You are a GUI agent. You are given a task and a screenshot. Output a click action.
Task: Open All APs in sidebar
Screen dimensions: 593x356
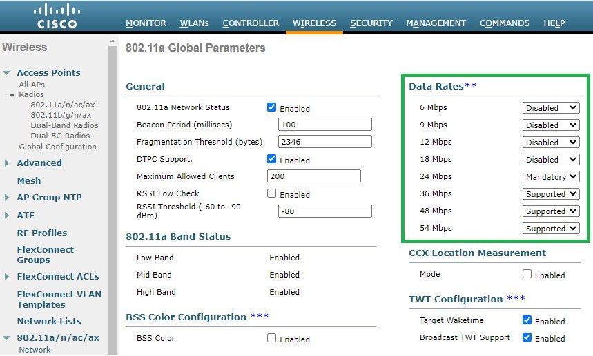click(32, 85)
